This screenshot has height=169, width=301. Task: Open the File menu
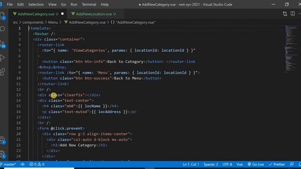click(x=9, y=4)
